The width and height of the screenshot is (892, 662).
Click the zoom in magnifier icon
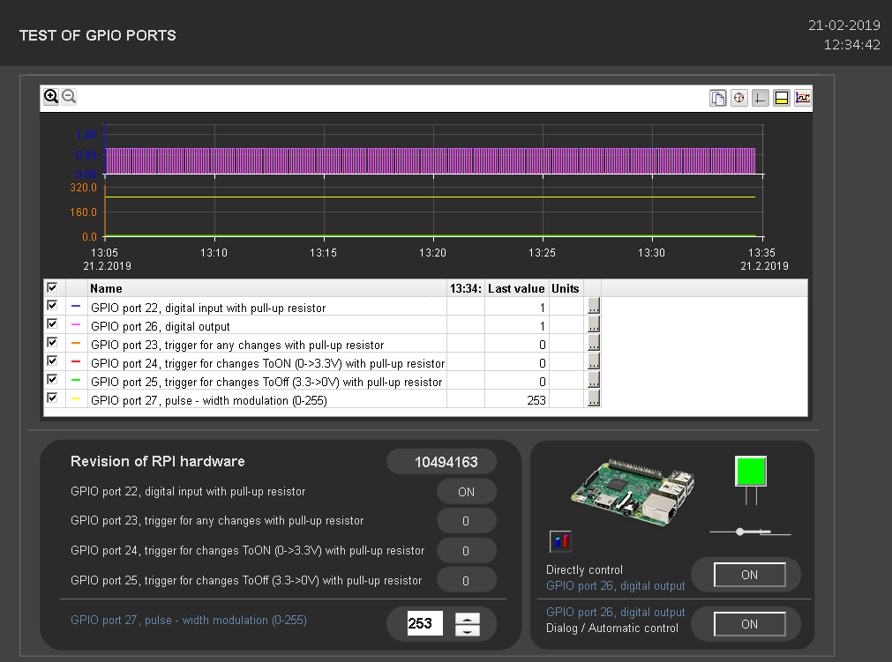click(x=51, y=97)
